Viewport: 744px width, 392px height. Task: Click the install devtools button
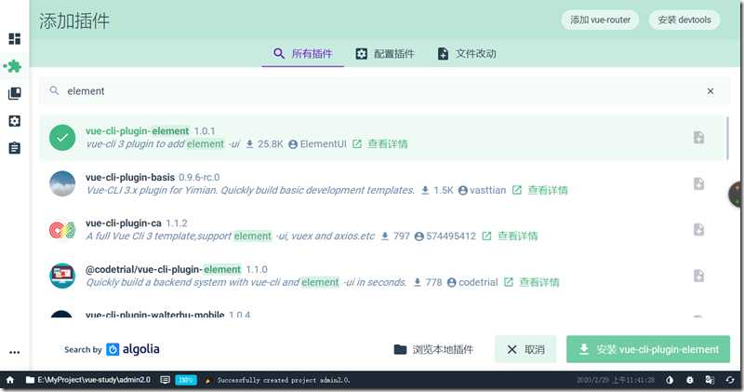point(684,20)
